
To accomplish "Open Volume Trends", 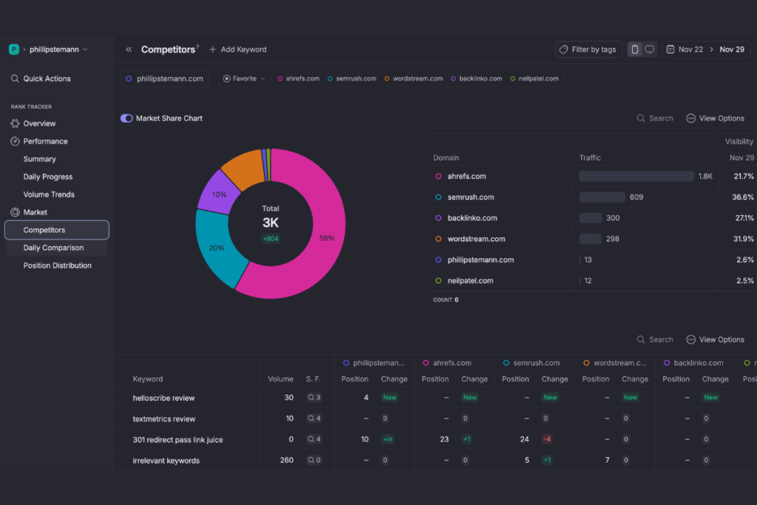I will click(49, 194).
